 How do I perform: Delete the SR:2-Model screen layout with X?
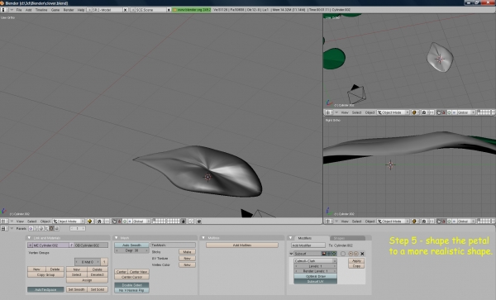pyautogui.click(x=125, y=10)
